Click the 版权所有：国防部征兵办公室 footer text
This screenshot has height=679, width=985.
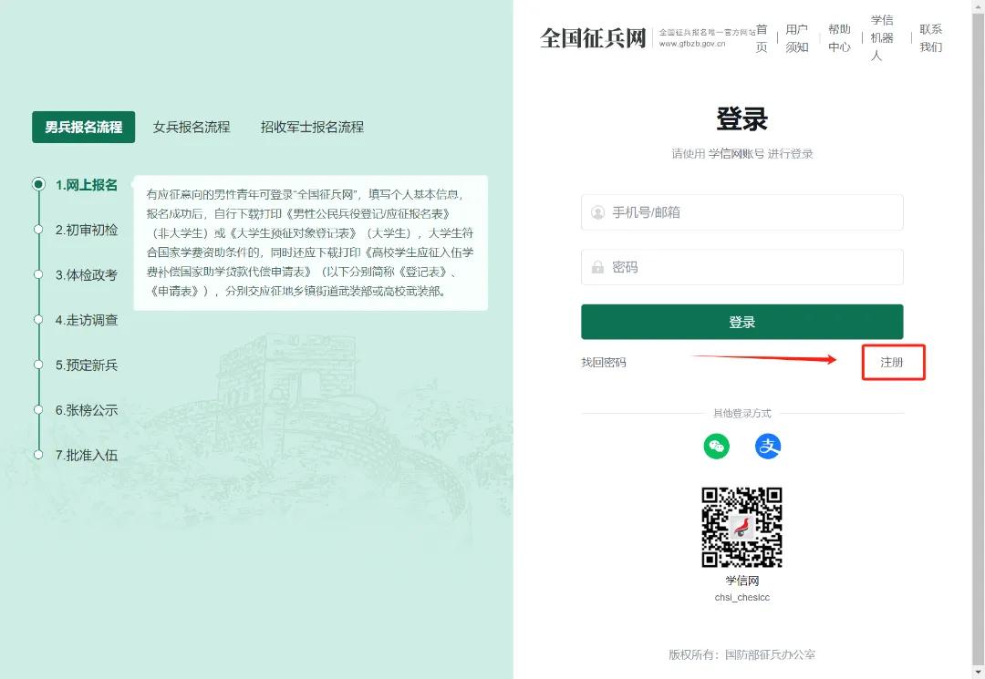coord(741,654)
